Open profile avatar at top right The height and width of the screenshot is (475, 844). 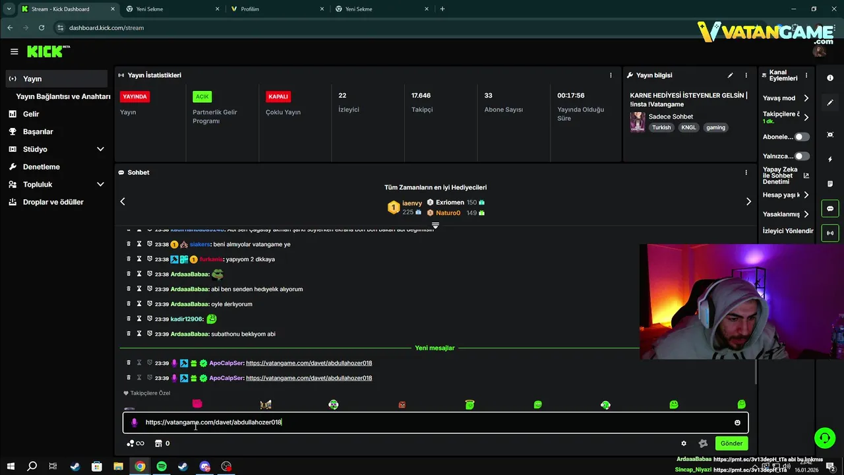(x=820, y=51)
